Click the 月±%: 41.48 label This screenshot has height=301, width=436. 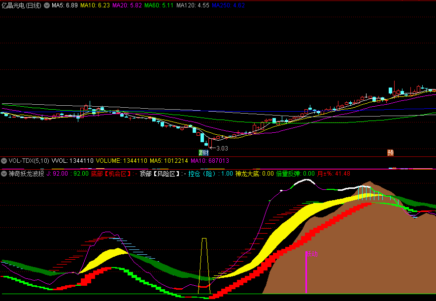click(x=334, y=174)
